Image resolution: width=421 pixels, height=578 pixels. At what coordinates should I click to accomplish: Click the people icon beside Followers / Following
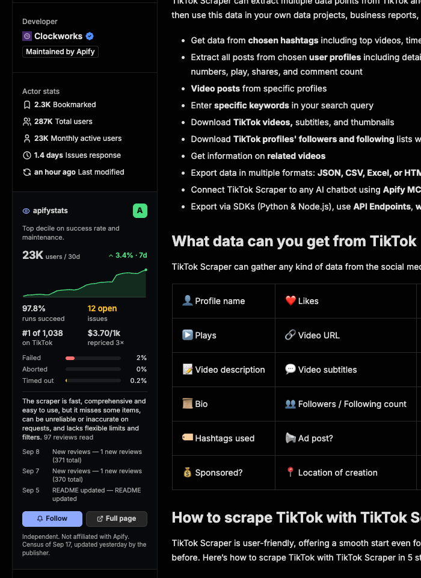[x=290, y=403]
